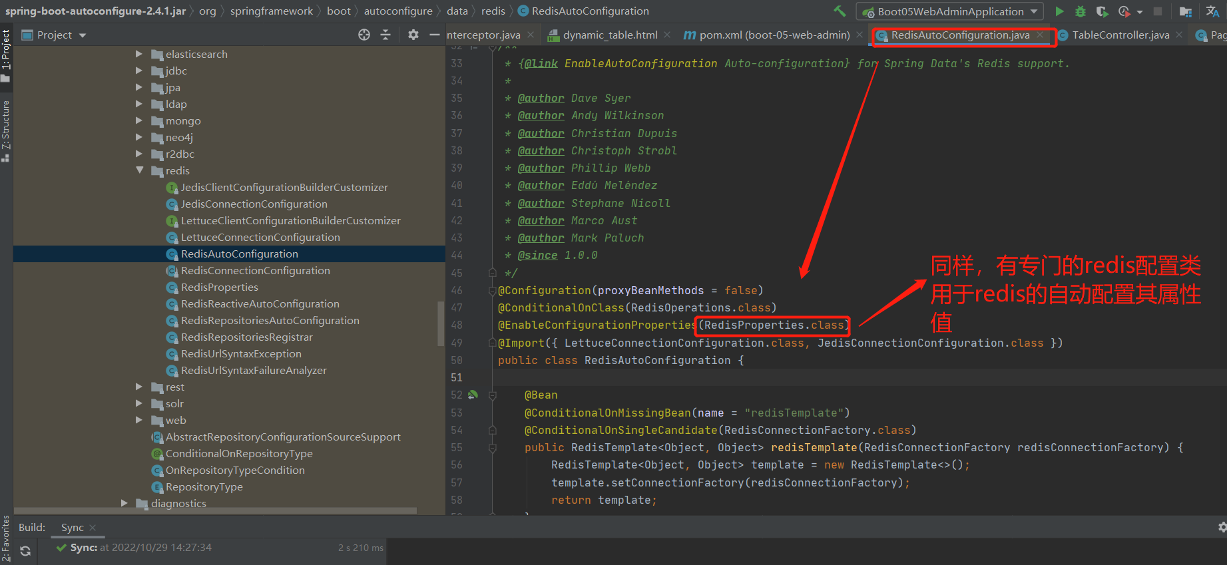Close the RedisAutoConfiguration.java tab
Screen dimensions: 1227x565
pos(1040,35)
